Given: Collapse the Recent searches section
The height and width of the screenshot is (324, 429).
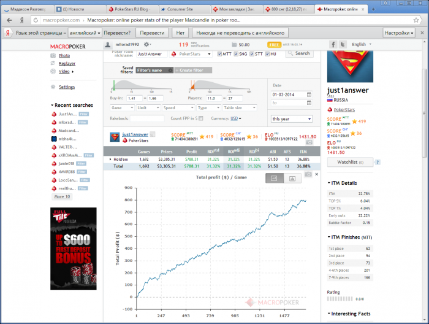Looking at the screenshot, I should (52, 105).
